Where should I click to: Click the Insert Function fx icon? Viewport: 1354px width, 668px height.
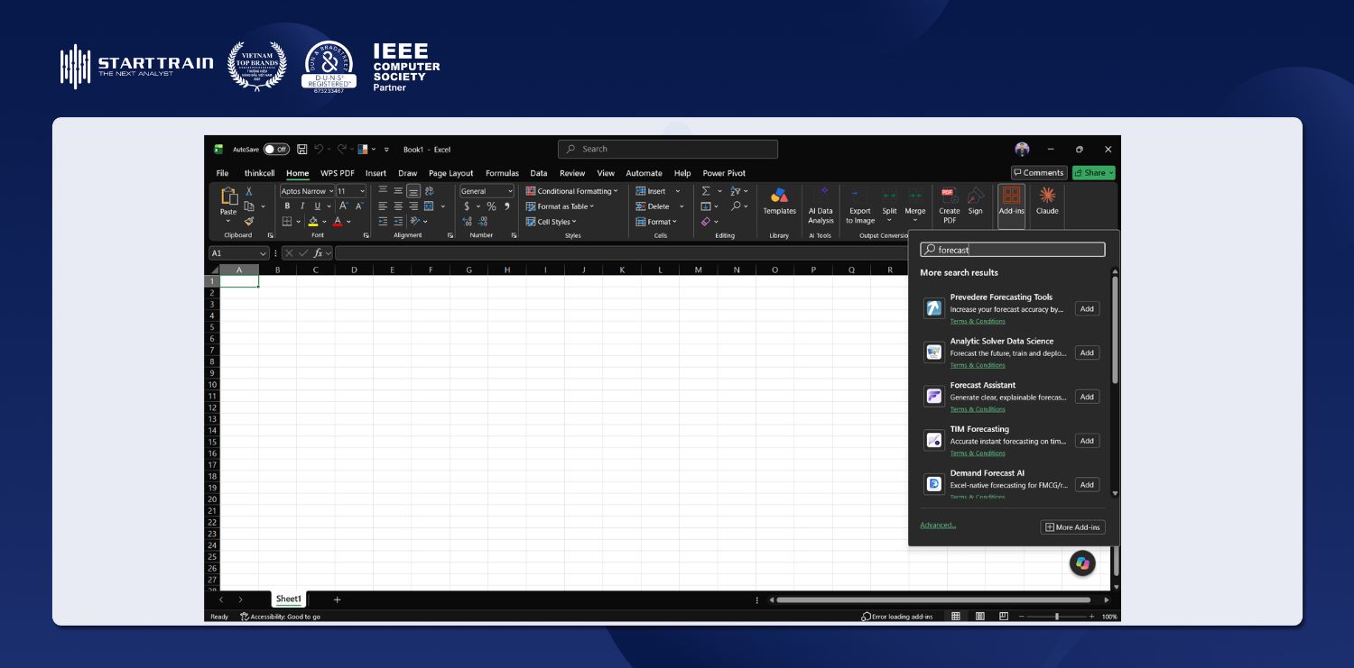point(319,253)
